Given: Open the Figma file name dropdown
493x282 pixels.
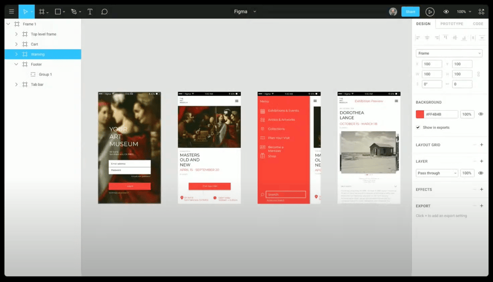Looking at the screenshot, I should coord(255,12).
